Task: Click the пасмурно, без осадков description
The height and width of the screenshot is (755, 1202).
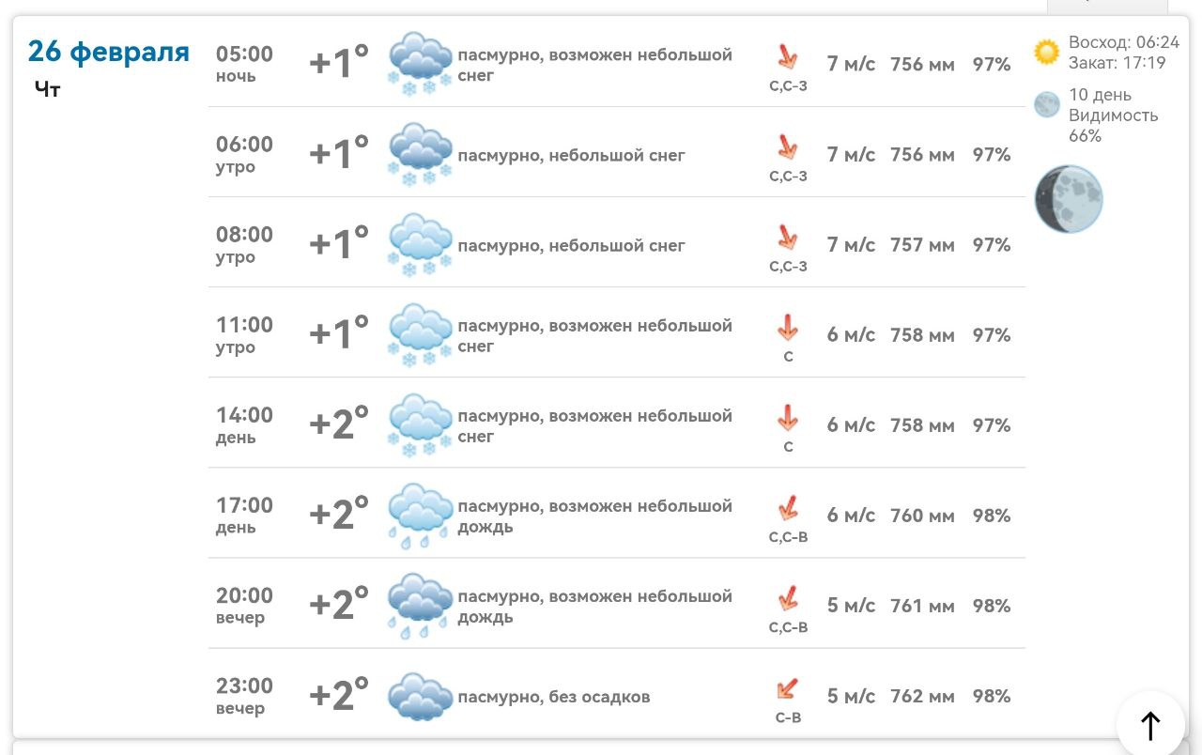Action: tap(553, 697)
